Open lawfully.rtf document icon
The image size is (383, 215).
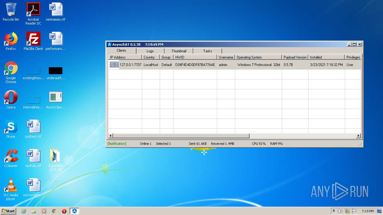coord(33,158)
